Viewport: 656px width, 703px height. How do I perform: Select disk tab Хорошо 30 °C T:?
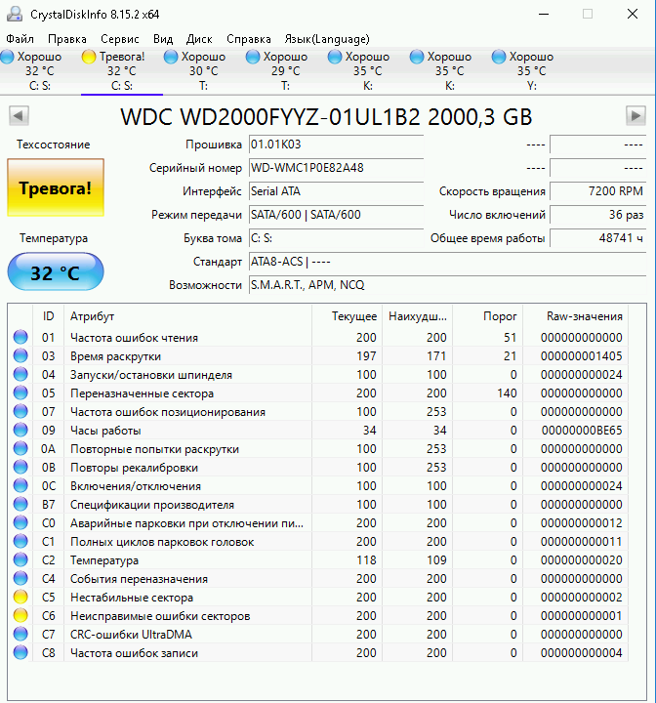coord(204,71)
